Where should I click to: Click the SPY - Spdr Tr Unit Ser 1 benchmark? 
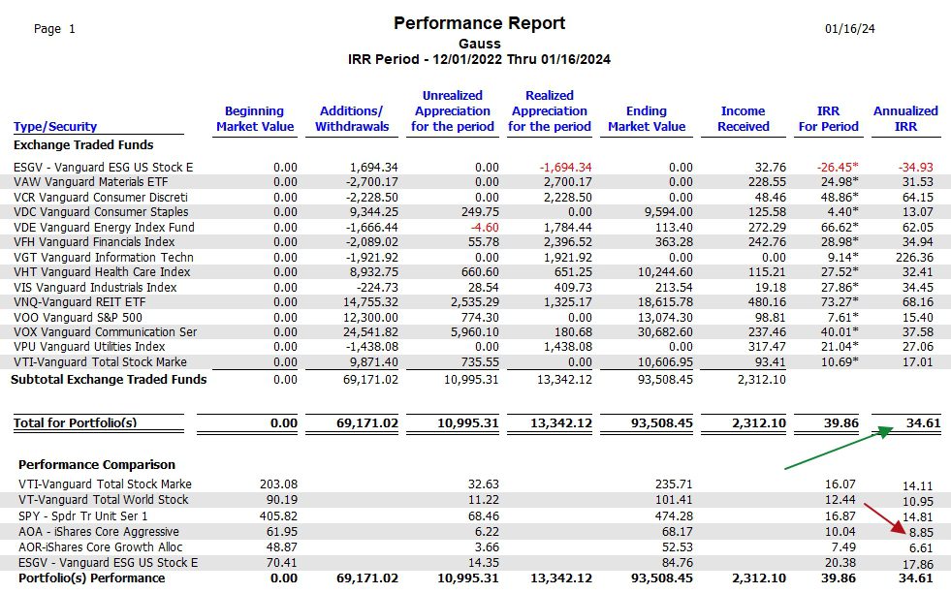[x=82, y=516]
